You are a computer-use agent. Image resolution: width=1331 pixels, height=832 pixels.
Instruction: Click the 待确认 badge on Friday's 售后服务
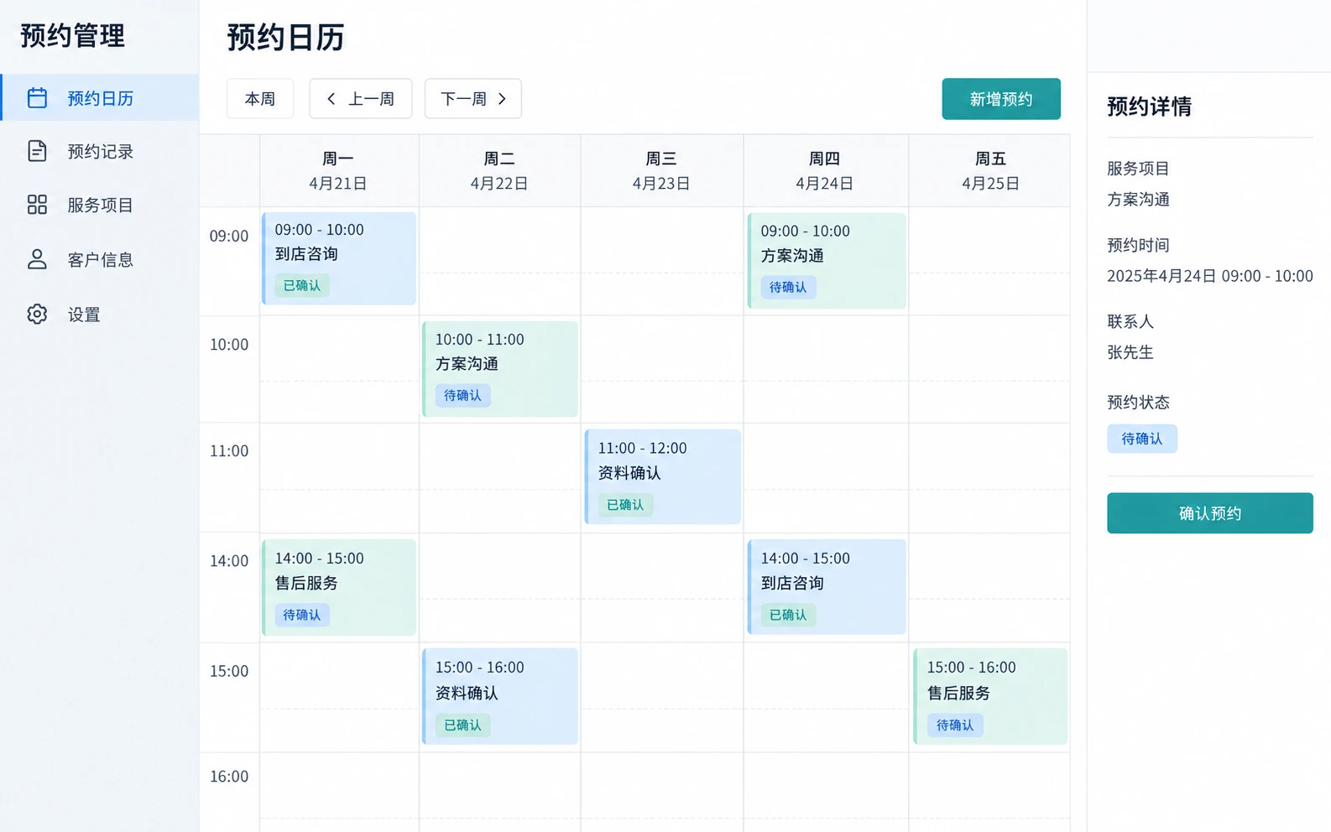(955, 725)
